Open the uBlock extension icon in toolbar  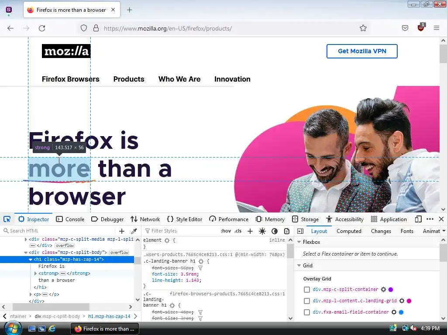pos(421,27)
